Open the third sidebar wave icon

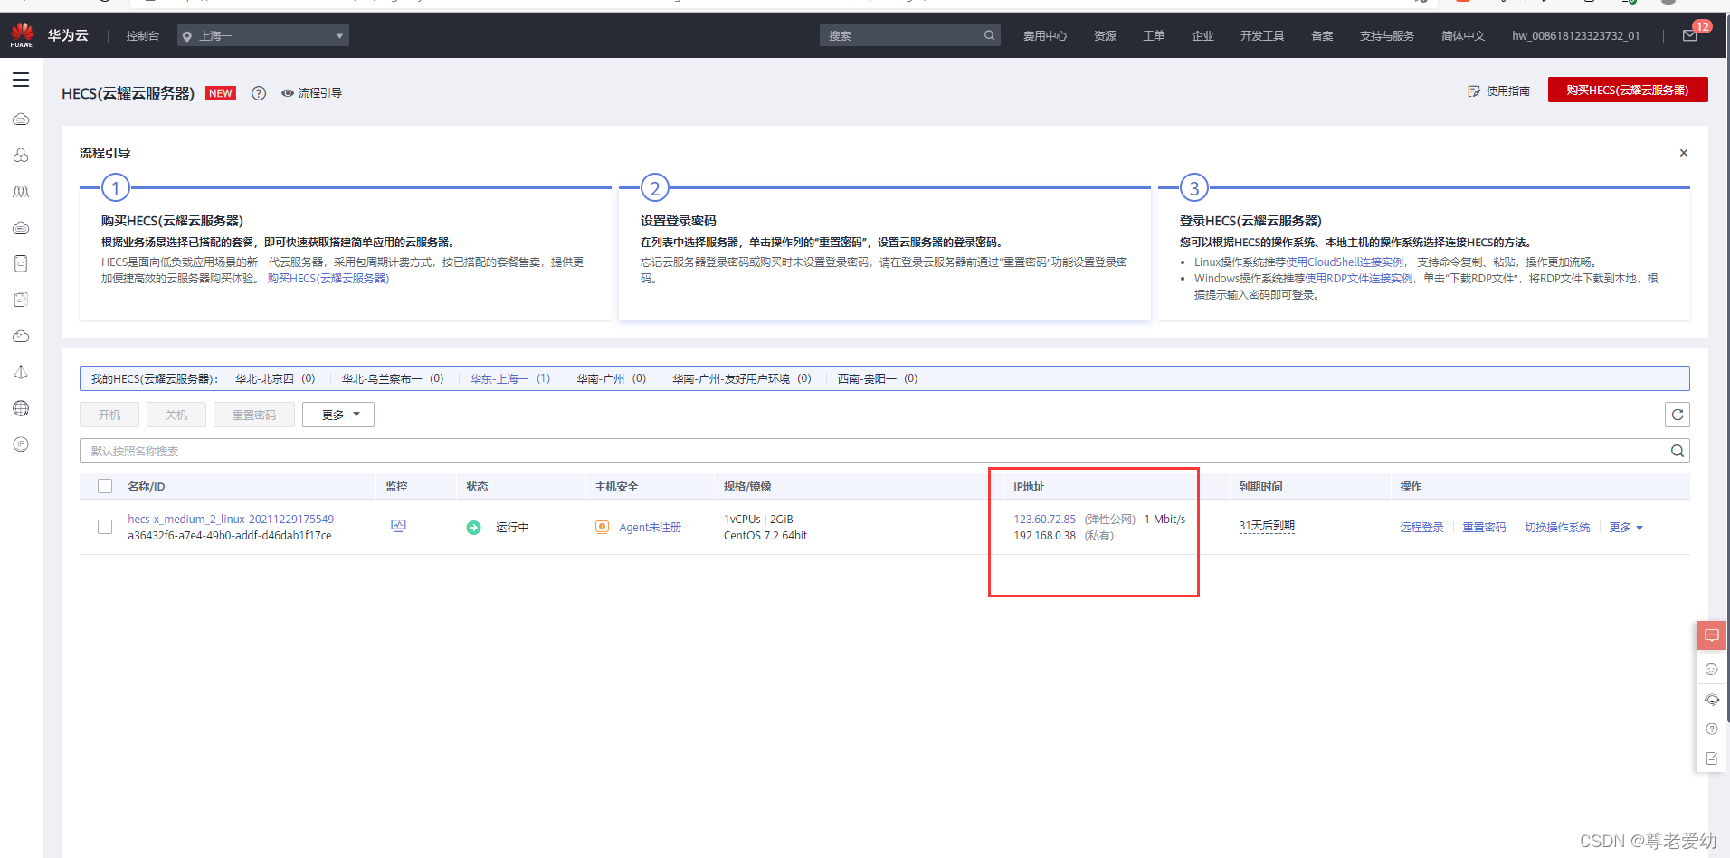[x=21, y=192]
